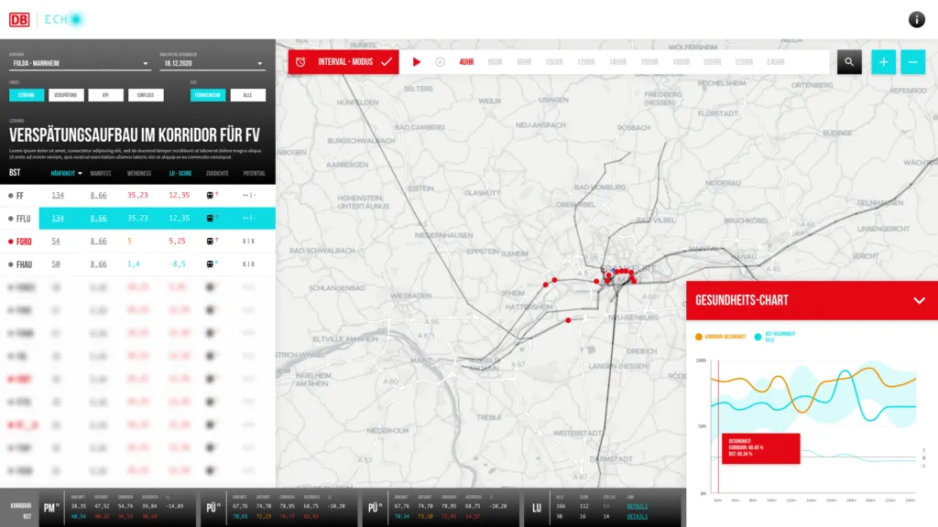Zoom in with the plus button
The image size is (938, 527).
(884, 62)
